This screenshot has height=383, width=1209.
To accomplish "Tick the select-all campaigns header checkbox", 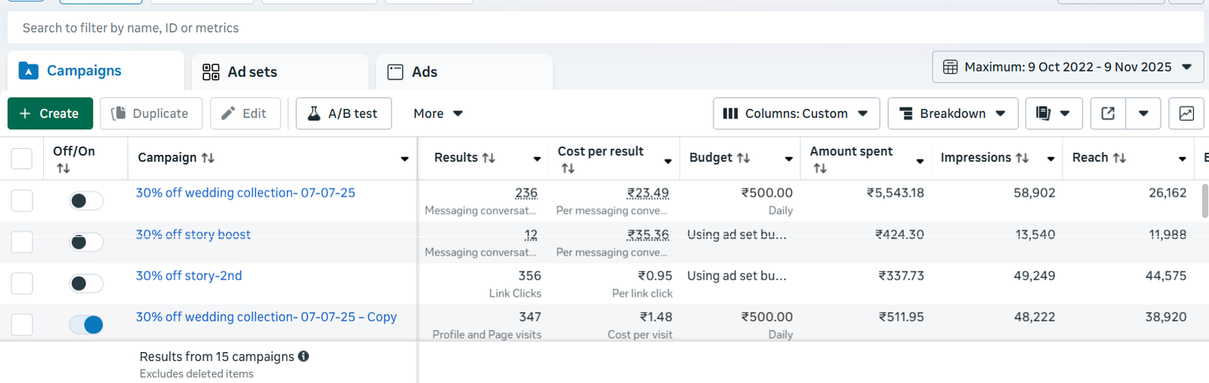I will point(22,159).
